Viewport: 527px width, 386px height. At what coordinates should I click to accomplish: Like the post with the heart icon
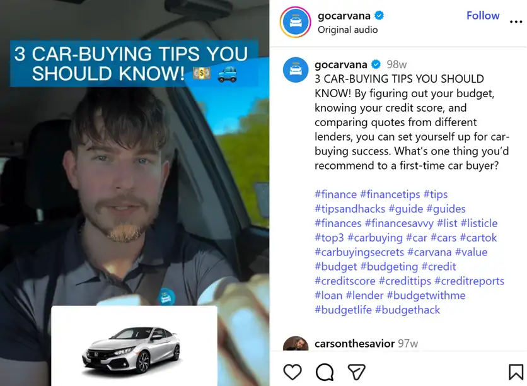point(292,372)
